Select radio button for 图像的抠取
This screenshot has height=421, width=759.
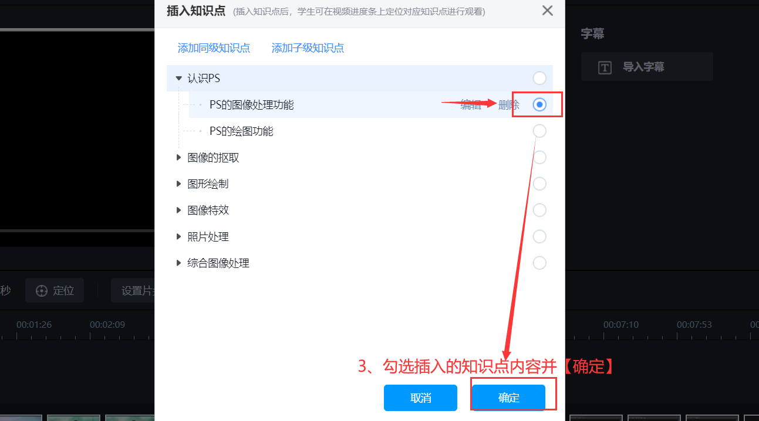(539, 158)
